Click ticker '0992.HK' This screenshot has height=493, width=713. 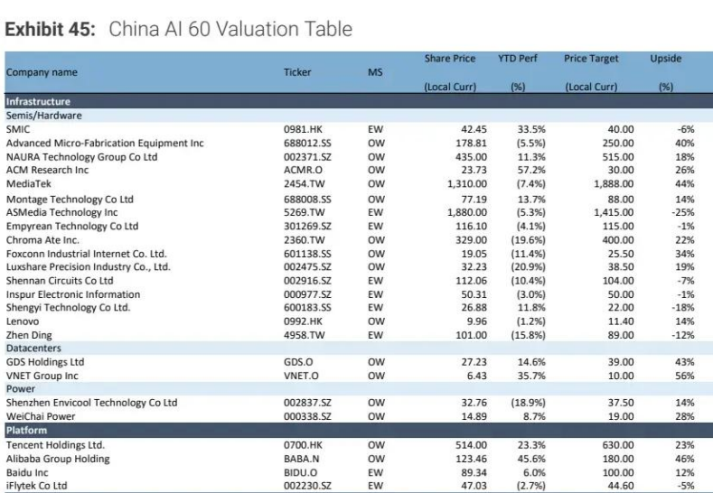303,321
